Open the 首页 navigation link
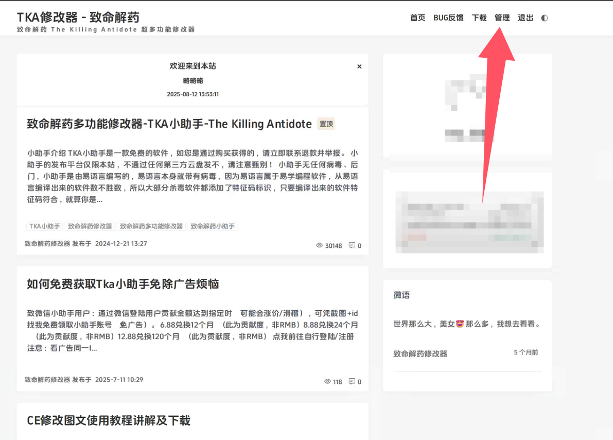This screenshot has width=613, height=440. click(417, 18)
